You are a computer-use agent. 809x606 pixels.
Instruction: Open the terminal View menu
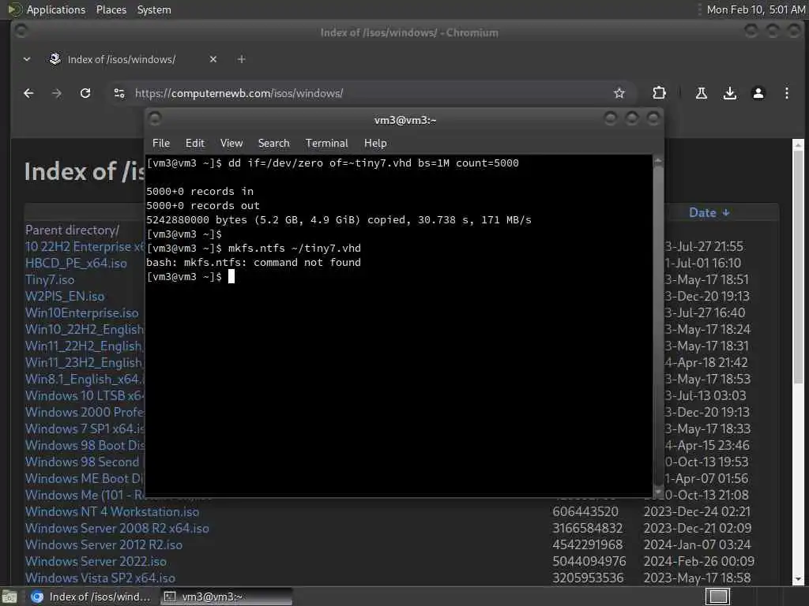(231, 144)
